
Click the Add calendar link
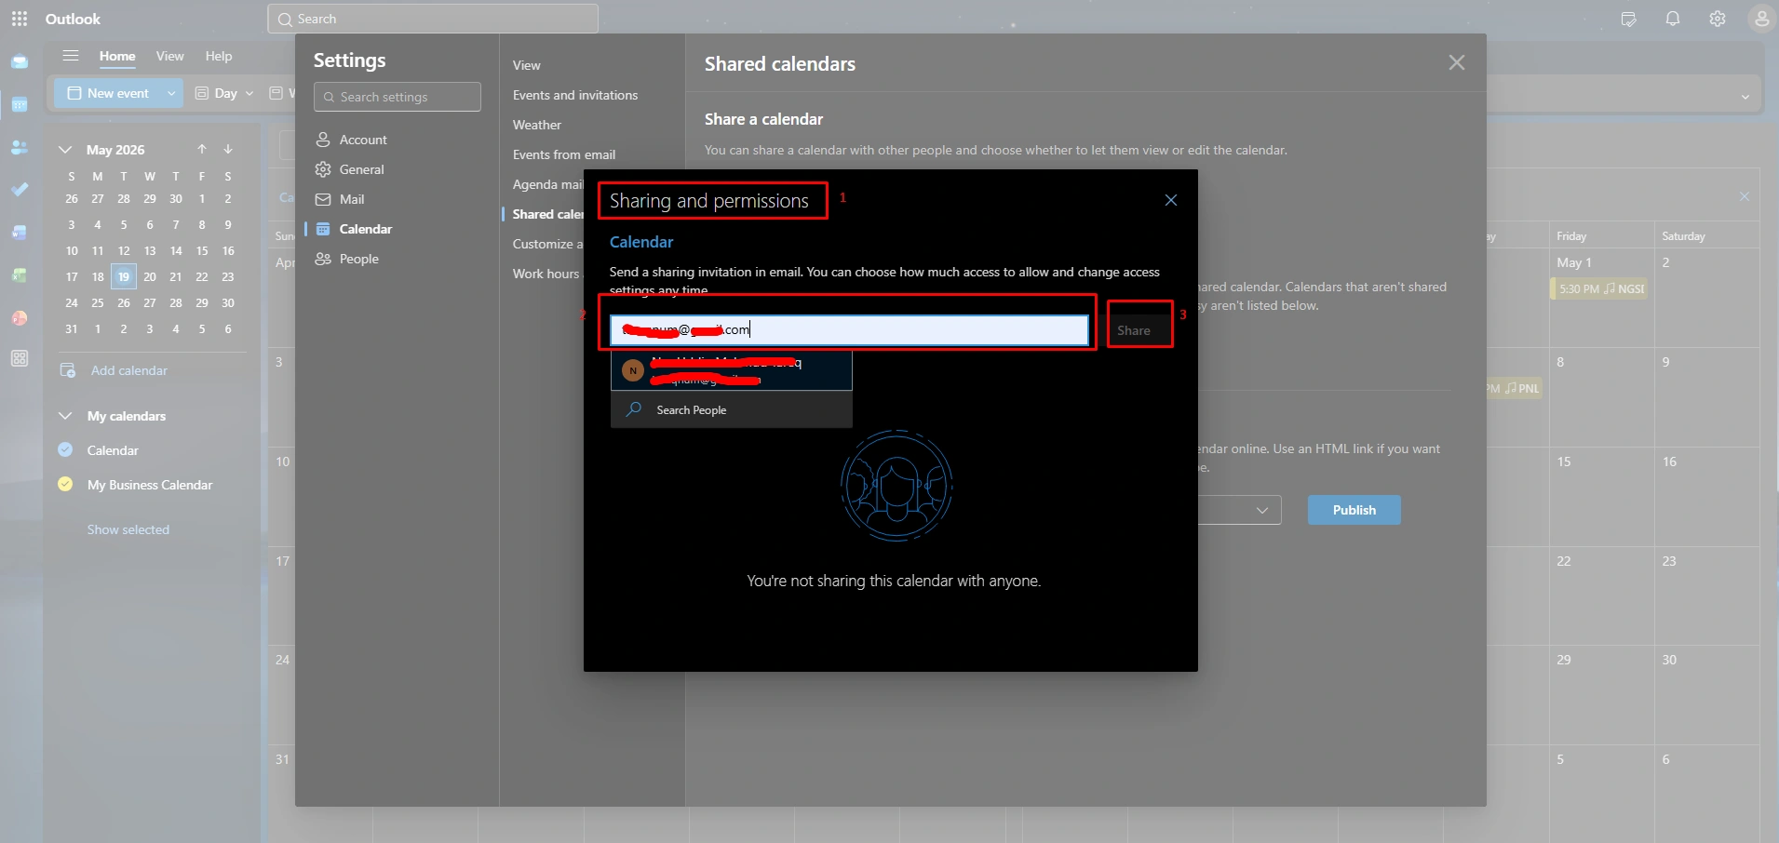point(129,370)
